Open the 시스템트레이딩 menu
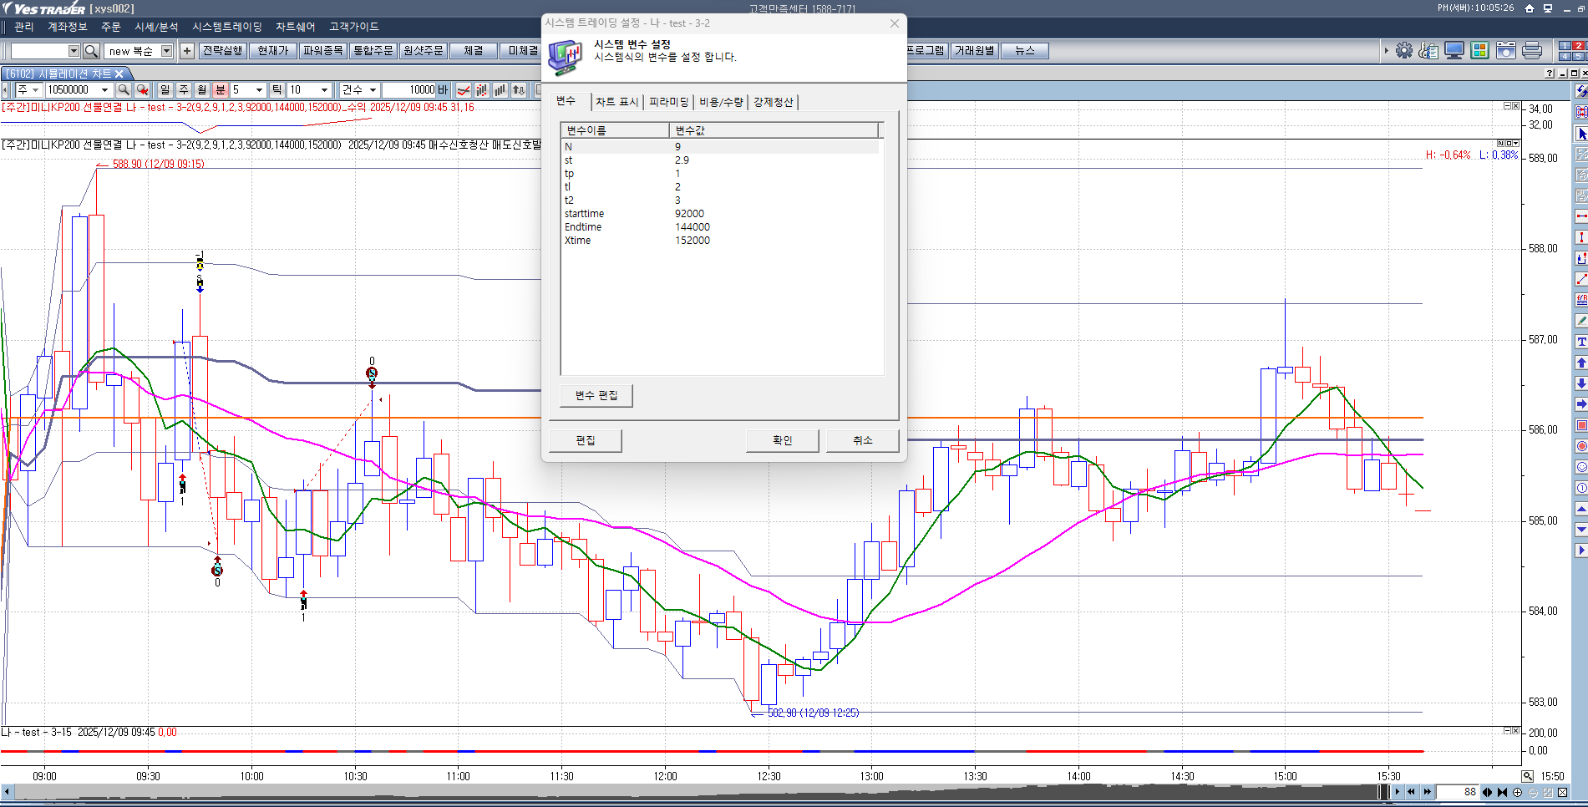This screenshot has width=1588, height=807. pyautogui.click(x=226, y=27)
